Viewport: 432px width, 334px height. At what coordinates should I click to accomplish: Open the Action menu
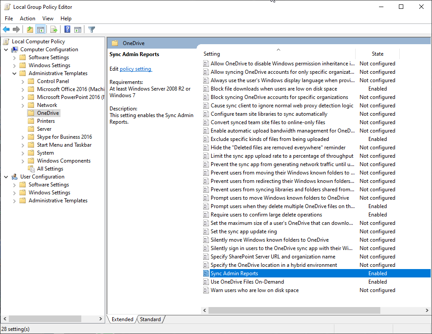(27, 19)
